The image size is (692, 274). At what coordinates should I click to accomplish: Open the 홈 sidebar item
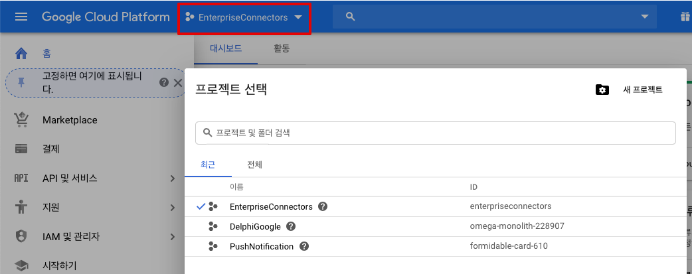point(46,54)
